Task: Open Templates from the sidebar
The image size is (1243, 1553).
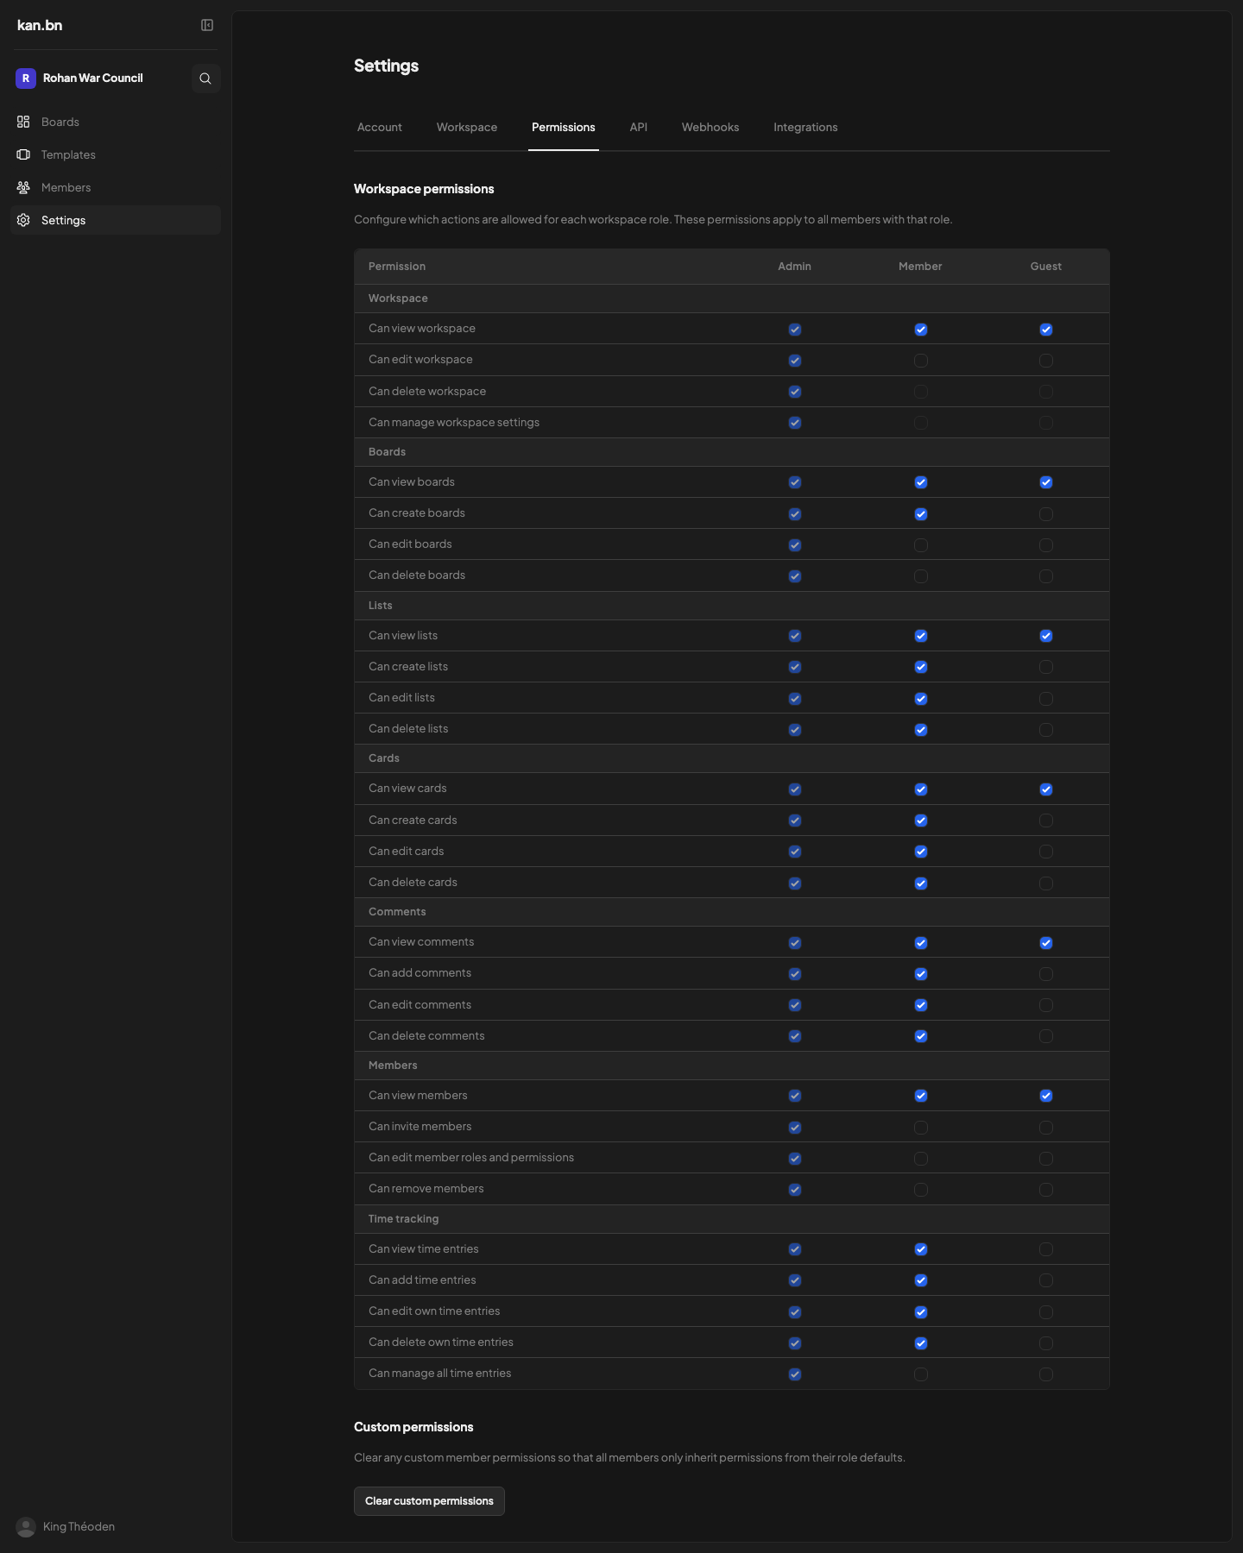Action: (x=116, y=154)
